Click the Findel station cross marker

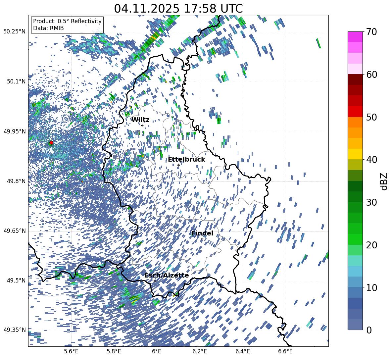[202, 239]
